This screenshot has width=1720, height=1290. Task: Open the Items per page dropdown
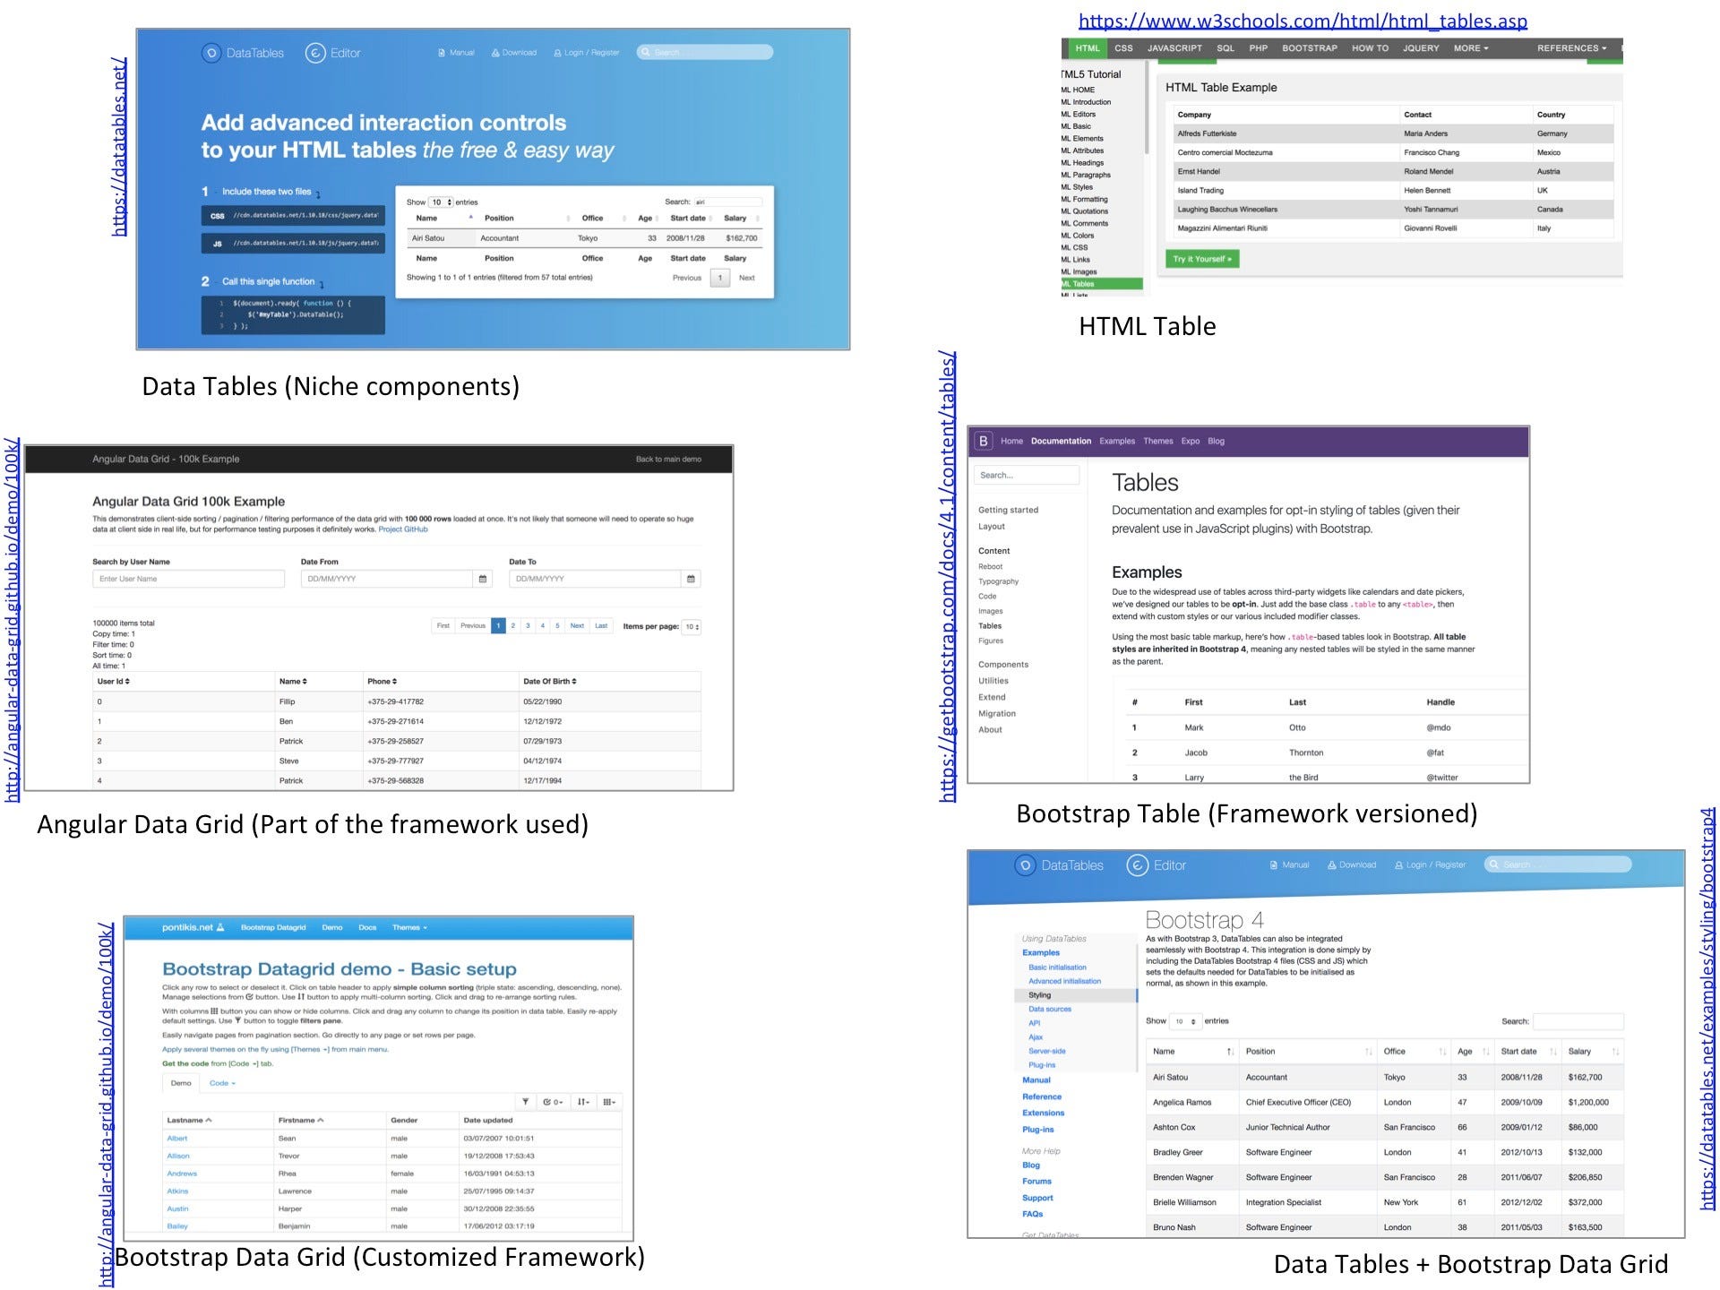pyautogui.click(x=692, y=627)
